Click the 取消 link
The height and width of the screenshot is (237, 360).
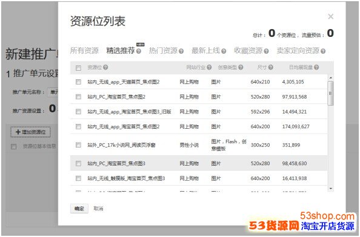98,209
